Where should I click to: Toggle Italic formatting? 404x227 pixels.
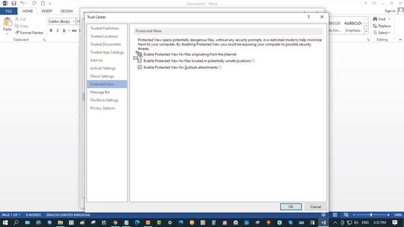tap(57, 30)
